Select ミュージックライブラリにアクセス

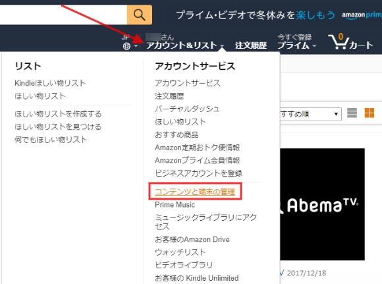205,221
